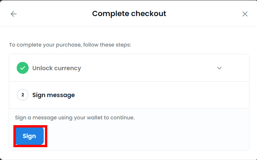The width and height of the screenshot is (257, 160).
Task: Return to the previous checkout screen
Action: (x=13, y=14)
